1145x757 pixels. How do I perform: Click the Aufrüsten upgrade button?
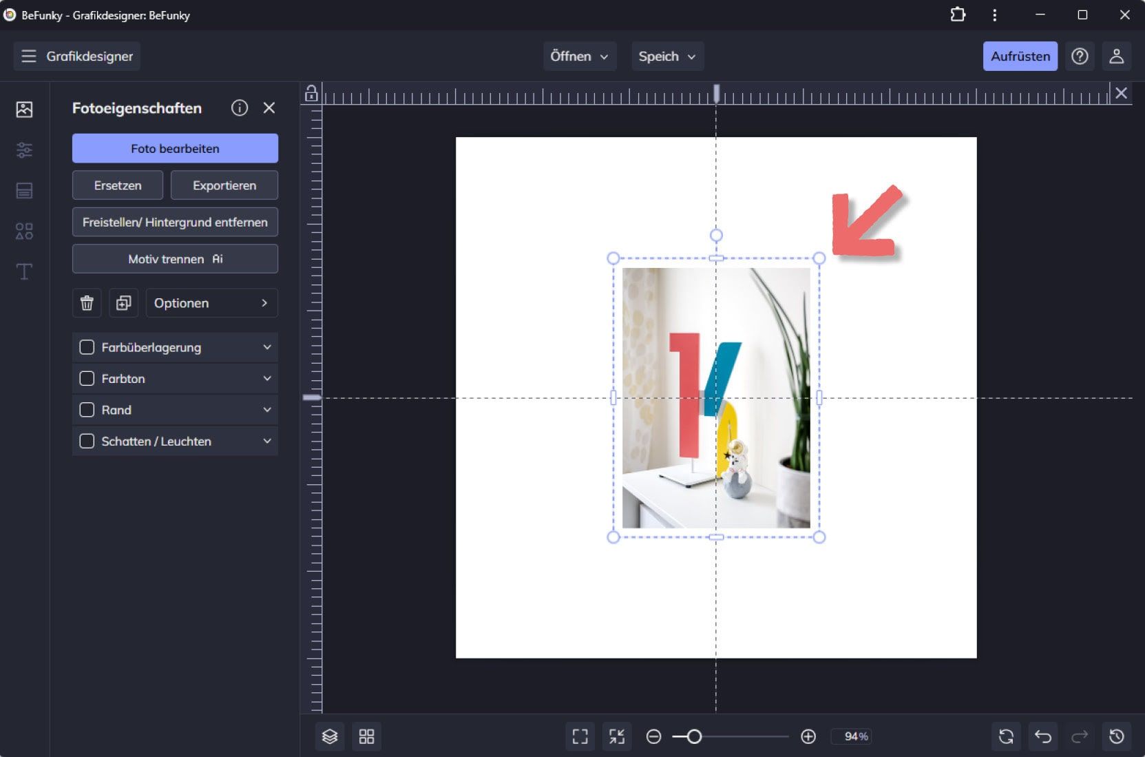coord(1020,56)
